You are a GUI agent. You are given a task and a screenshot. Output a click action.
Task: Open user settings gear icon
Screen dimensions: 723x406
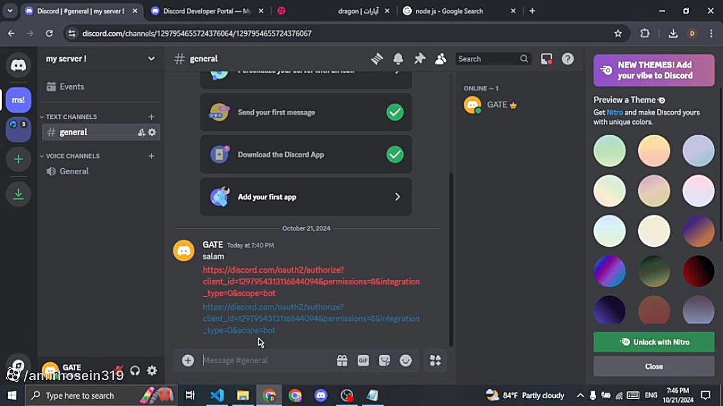[152, 370]
